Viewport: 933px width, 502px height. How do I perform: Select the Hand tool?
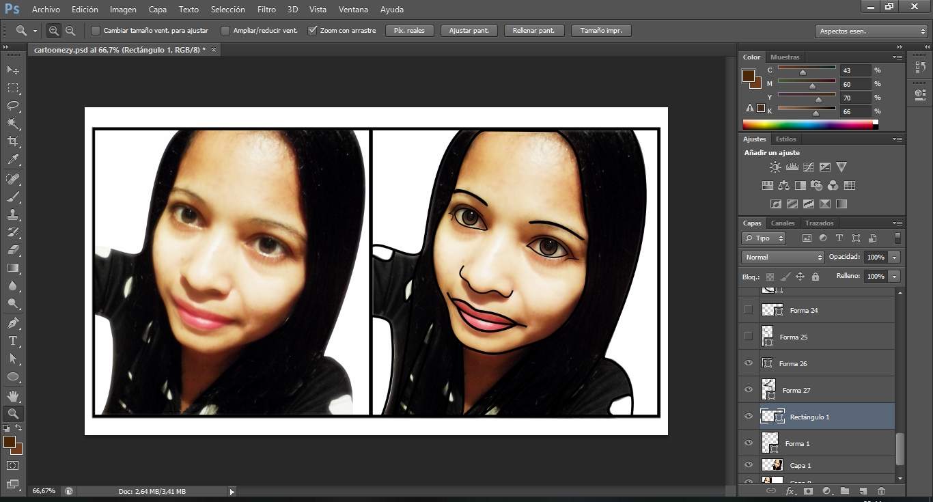13,395
